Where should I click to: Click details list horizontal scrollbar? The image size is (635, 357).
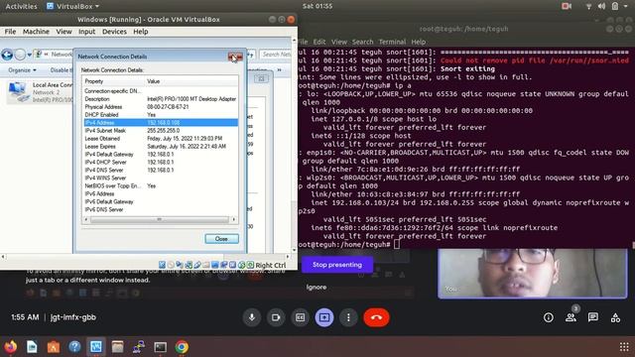point(160,219)
